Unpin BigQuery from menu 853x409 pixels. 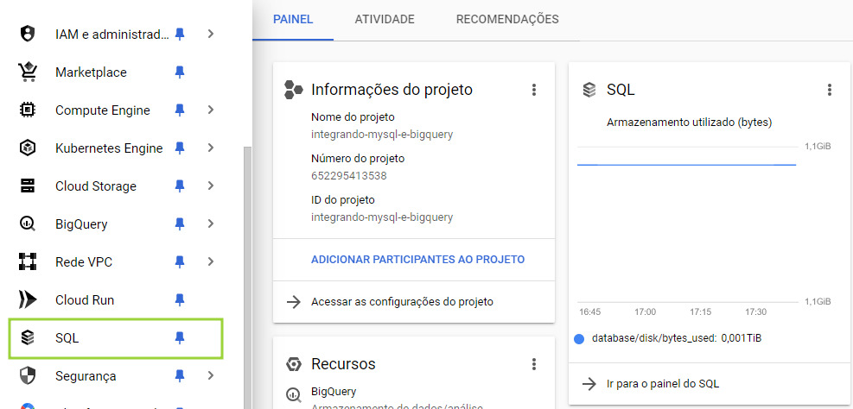180,223
